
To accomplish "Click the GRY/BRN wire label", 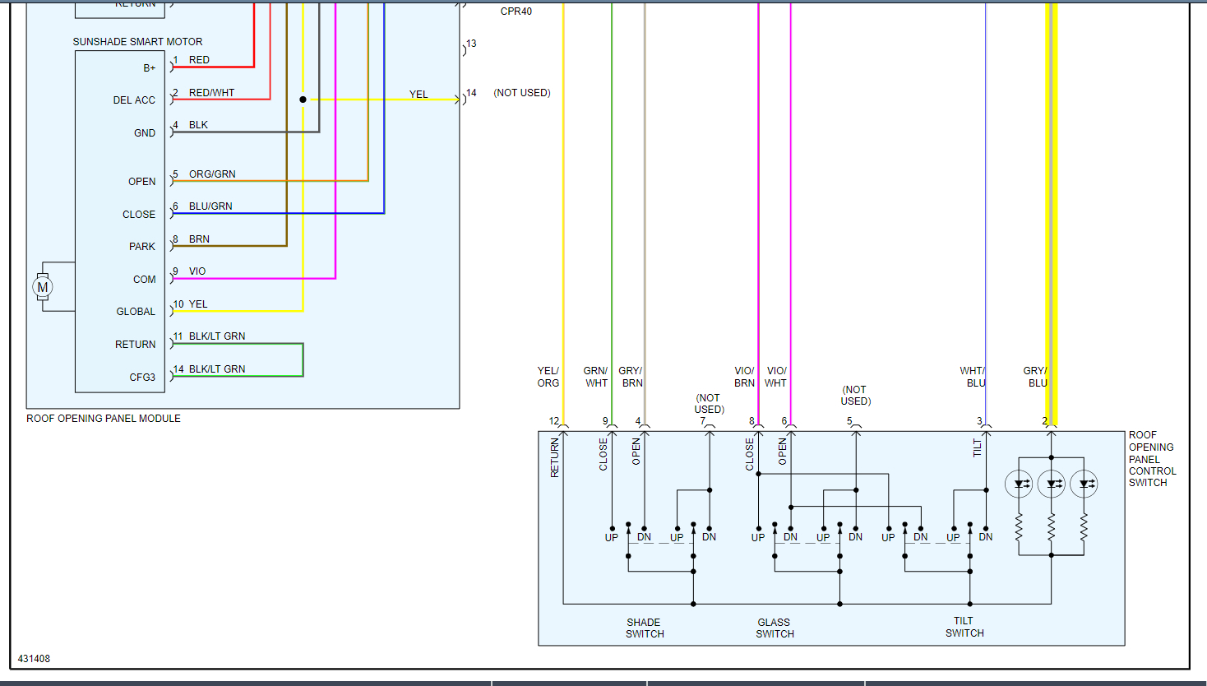I will 631,377.
